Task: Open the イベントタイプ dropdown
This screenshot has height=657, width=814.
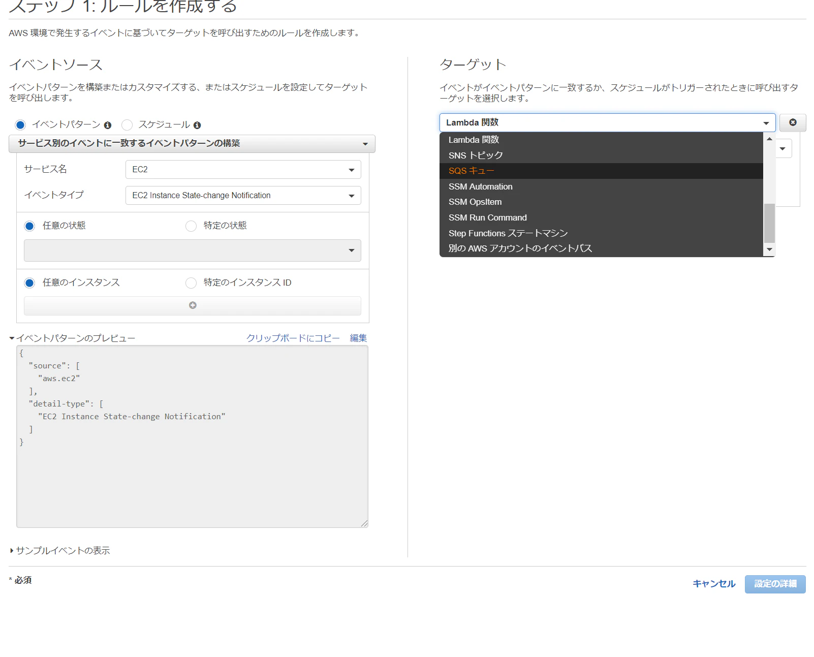Action: coord(243,195)
